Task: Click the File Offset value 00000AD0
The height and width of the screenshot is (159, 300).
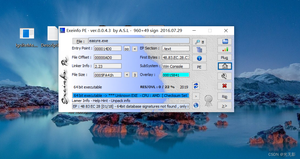Action: pyautogui.click(x=108, y=57)
